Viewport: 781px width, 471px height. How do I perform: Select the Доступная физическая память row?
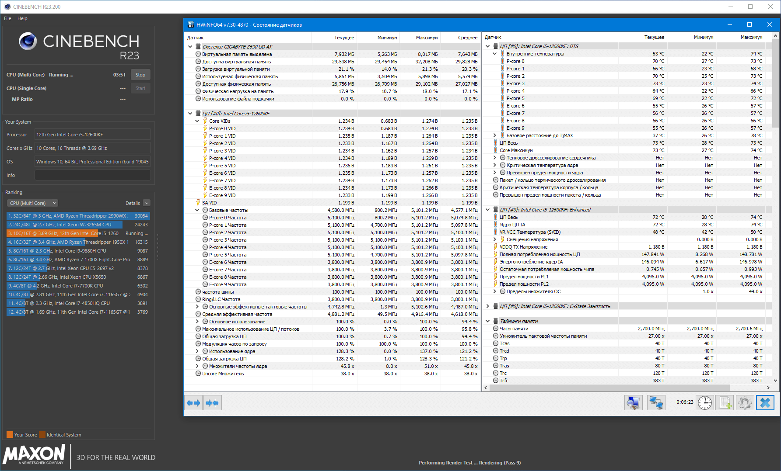(x=333, y=84)
